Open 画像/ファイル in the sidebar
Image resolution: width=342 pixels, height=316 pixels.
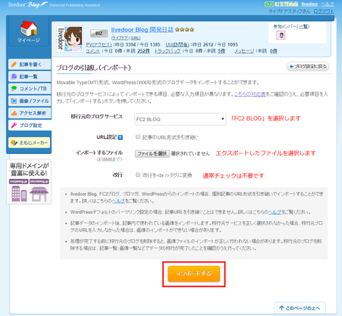pyautogui.click(x=30, y=101)
